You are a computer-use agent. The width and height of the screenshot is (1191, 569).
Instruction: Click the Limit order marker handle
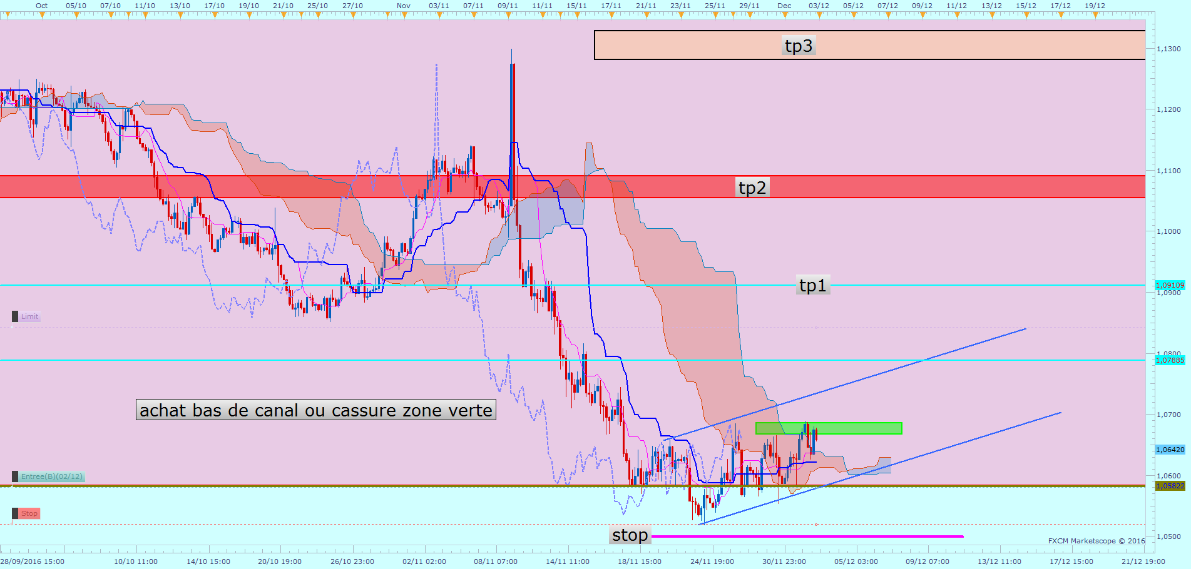[x=15, y=317]
